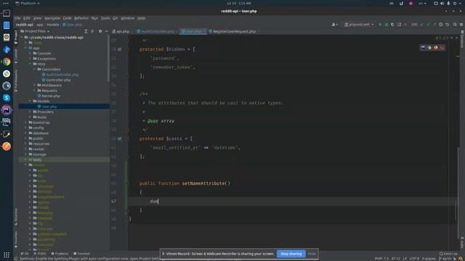This screenshot has width=465, height=261.
Task: Expand the database folder
Action: (26, 133)
